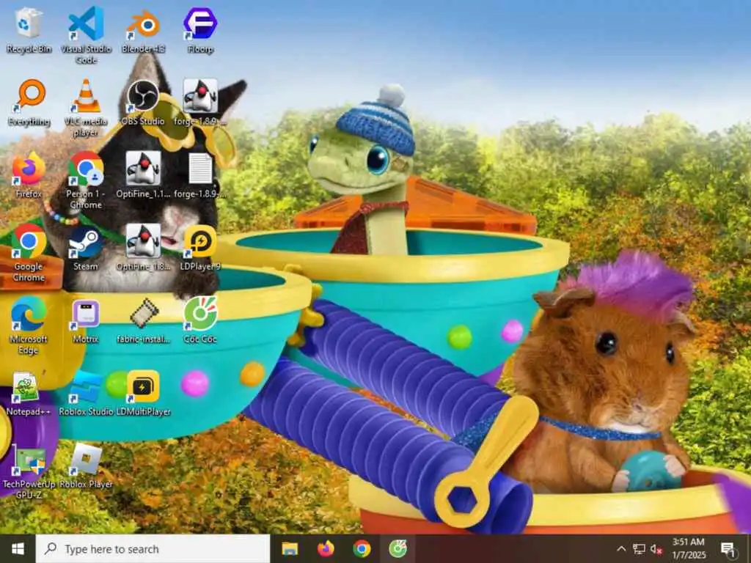The width and height of the screenshot is (751, 563).
Task: Open the Firefox desktop shortcut
Action: tap(29, 174)
